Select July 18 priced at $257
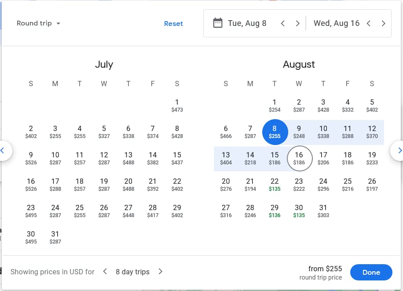The height and width of the screenshot is (291, 403). (x=80, y=185)
